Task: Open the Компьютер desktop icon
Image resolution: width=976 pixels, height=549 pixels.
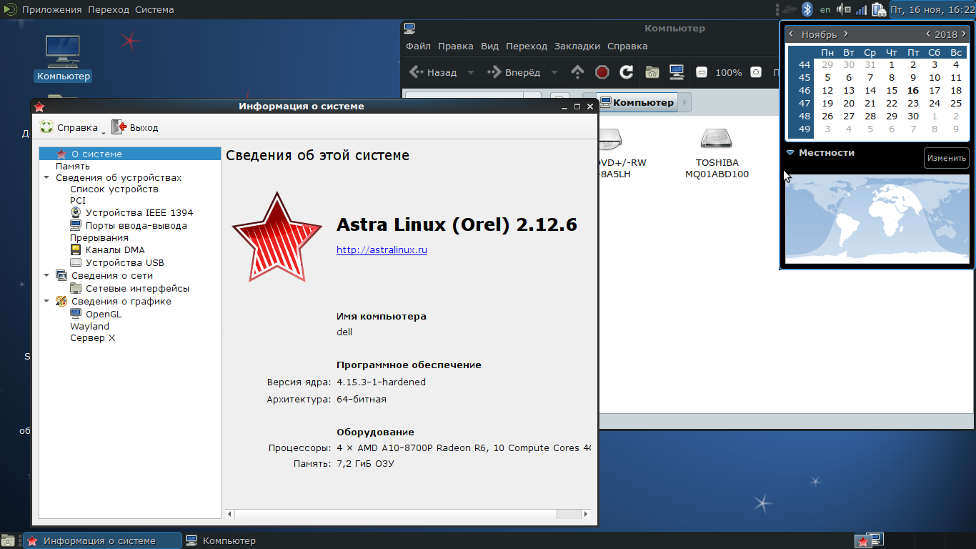Action: 64,57
